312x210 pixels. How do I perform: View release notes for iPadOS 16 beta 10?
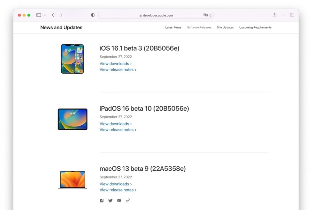tap(118, 130)
